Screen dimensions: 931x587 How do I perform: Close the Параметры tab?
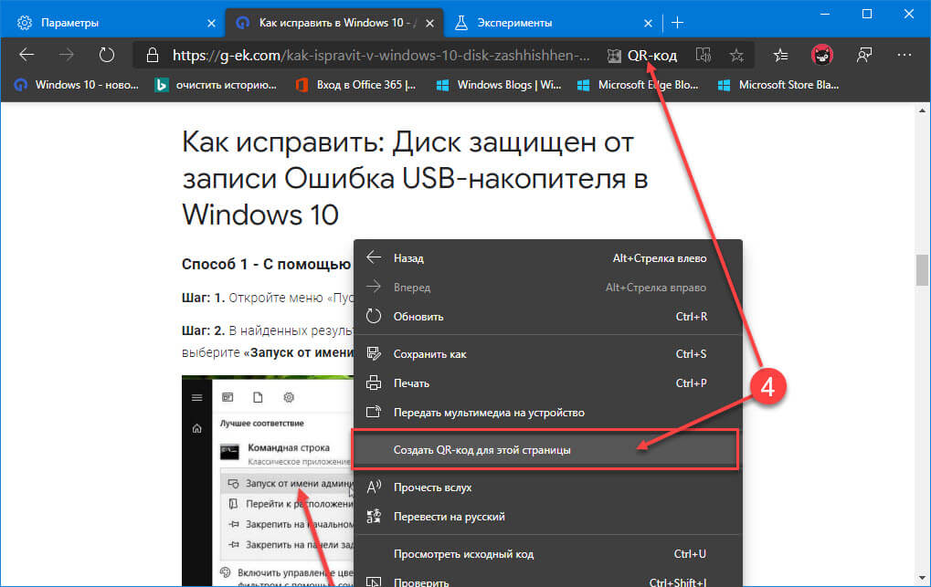coord(211,23)
